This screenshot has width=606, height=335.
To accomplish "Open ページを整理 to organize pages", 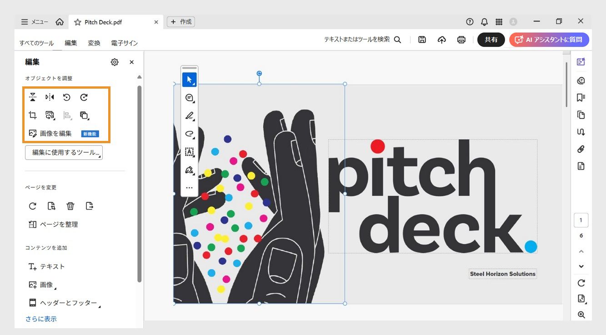I will [53, 225].
